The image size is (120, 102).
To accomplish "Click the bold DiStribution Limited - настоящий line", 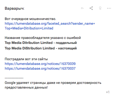I will (x=41, y=48).
